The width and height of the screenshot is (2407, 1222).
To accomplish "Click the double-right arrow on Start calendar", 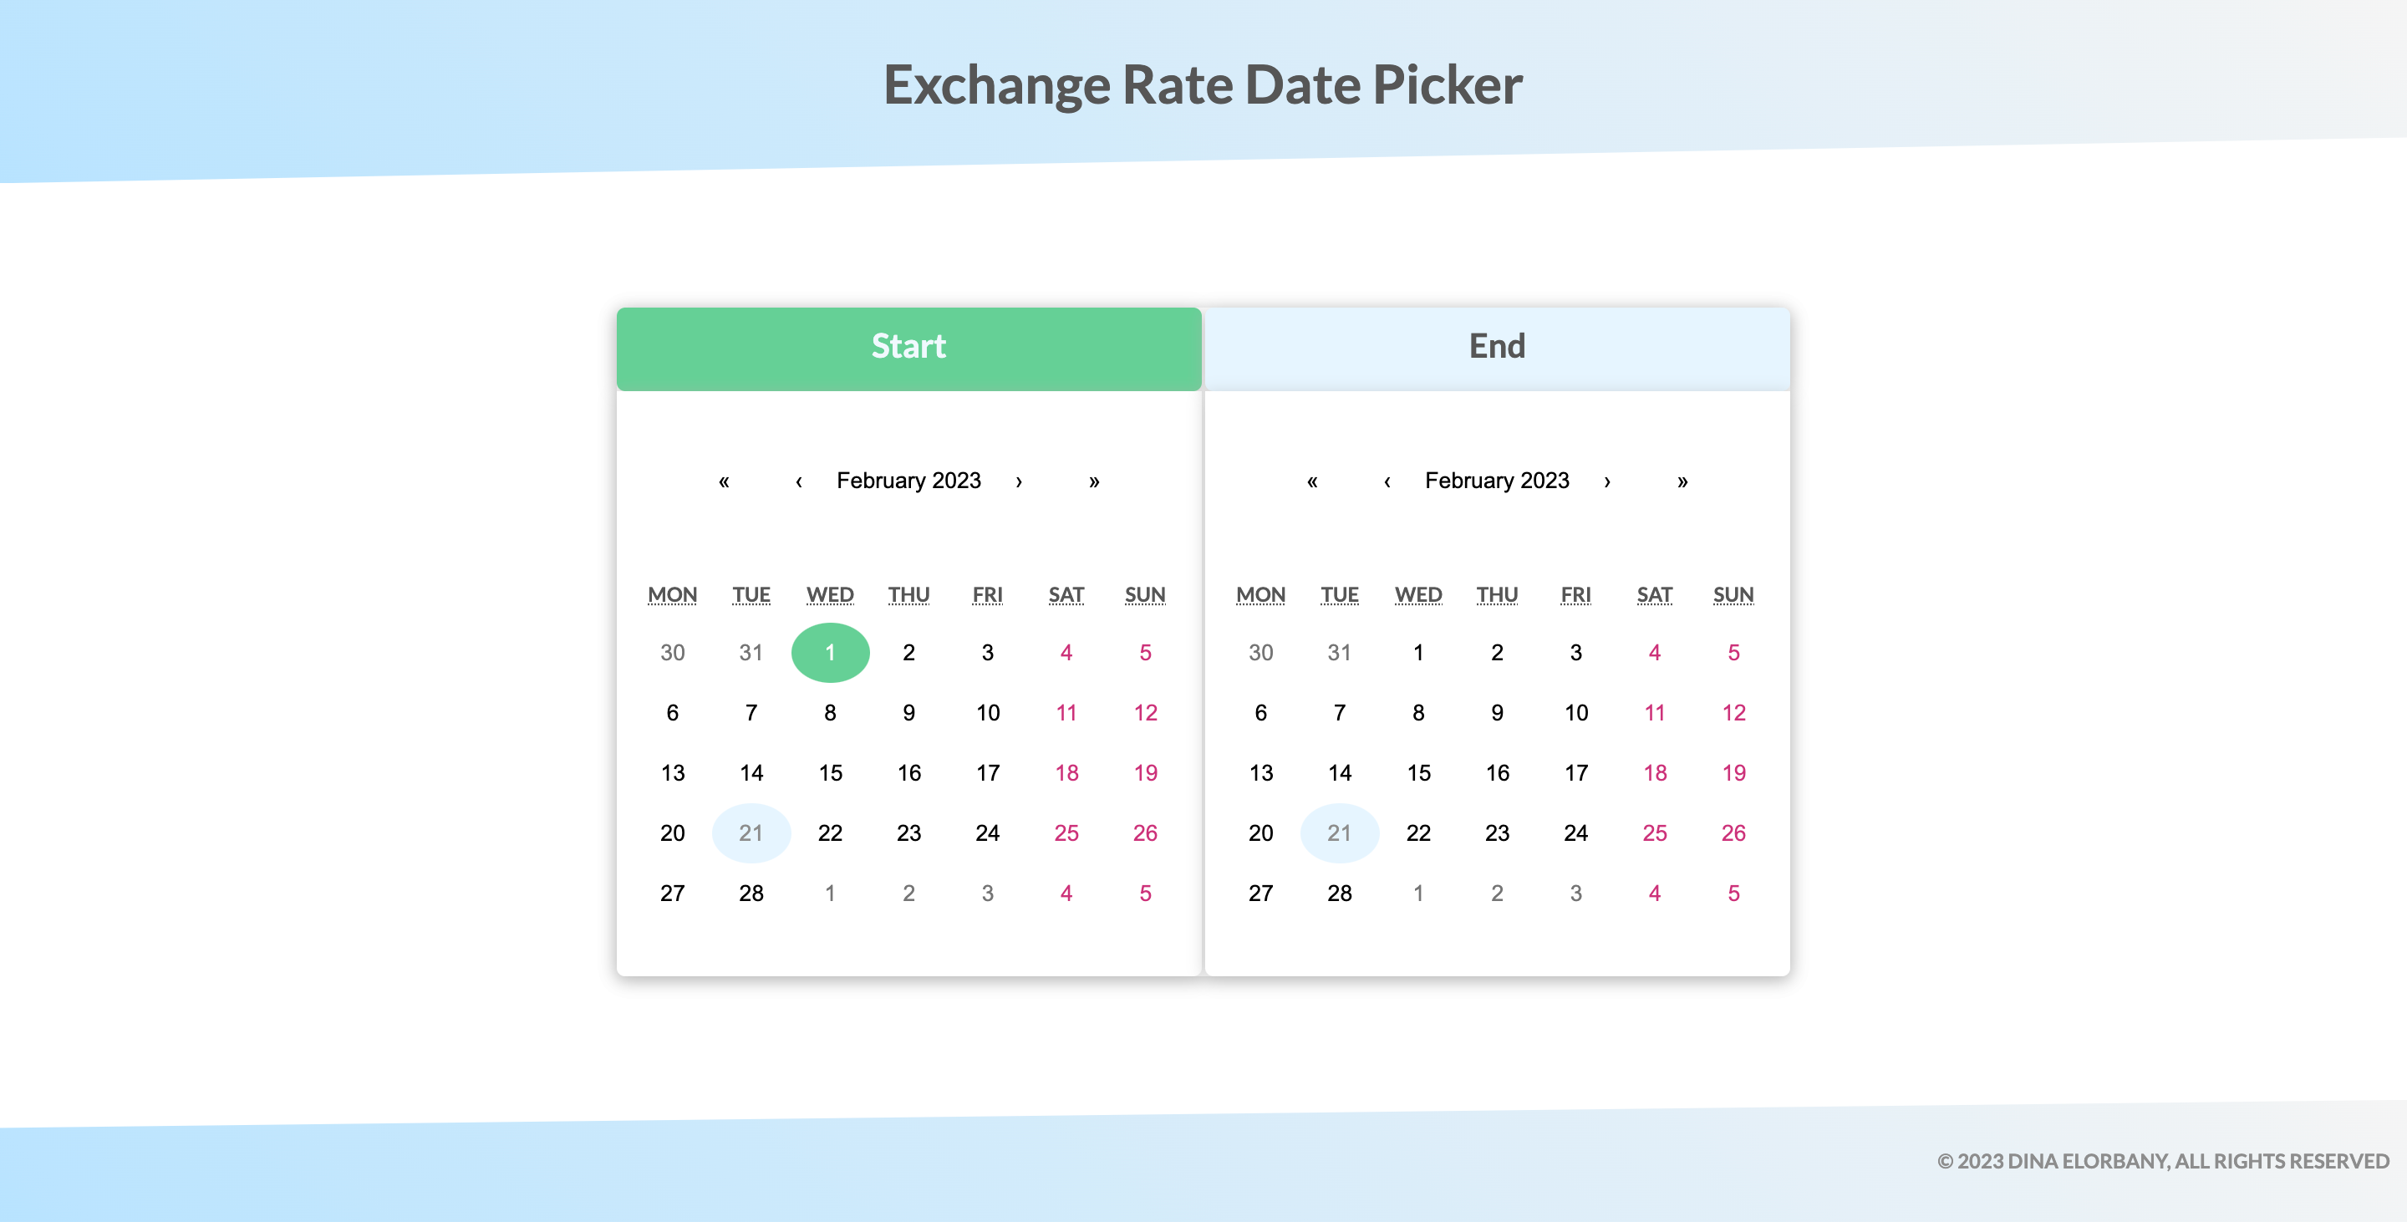I will coord(1094,481).
